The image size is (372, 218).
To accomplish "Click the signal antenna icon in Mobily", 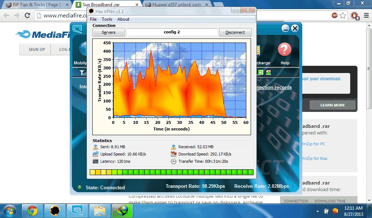I will 83,73.
